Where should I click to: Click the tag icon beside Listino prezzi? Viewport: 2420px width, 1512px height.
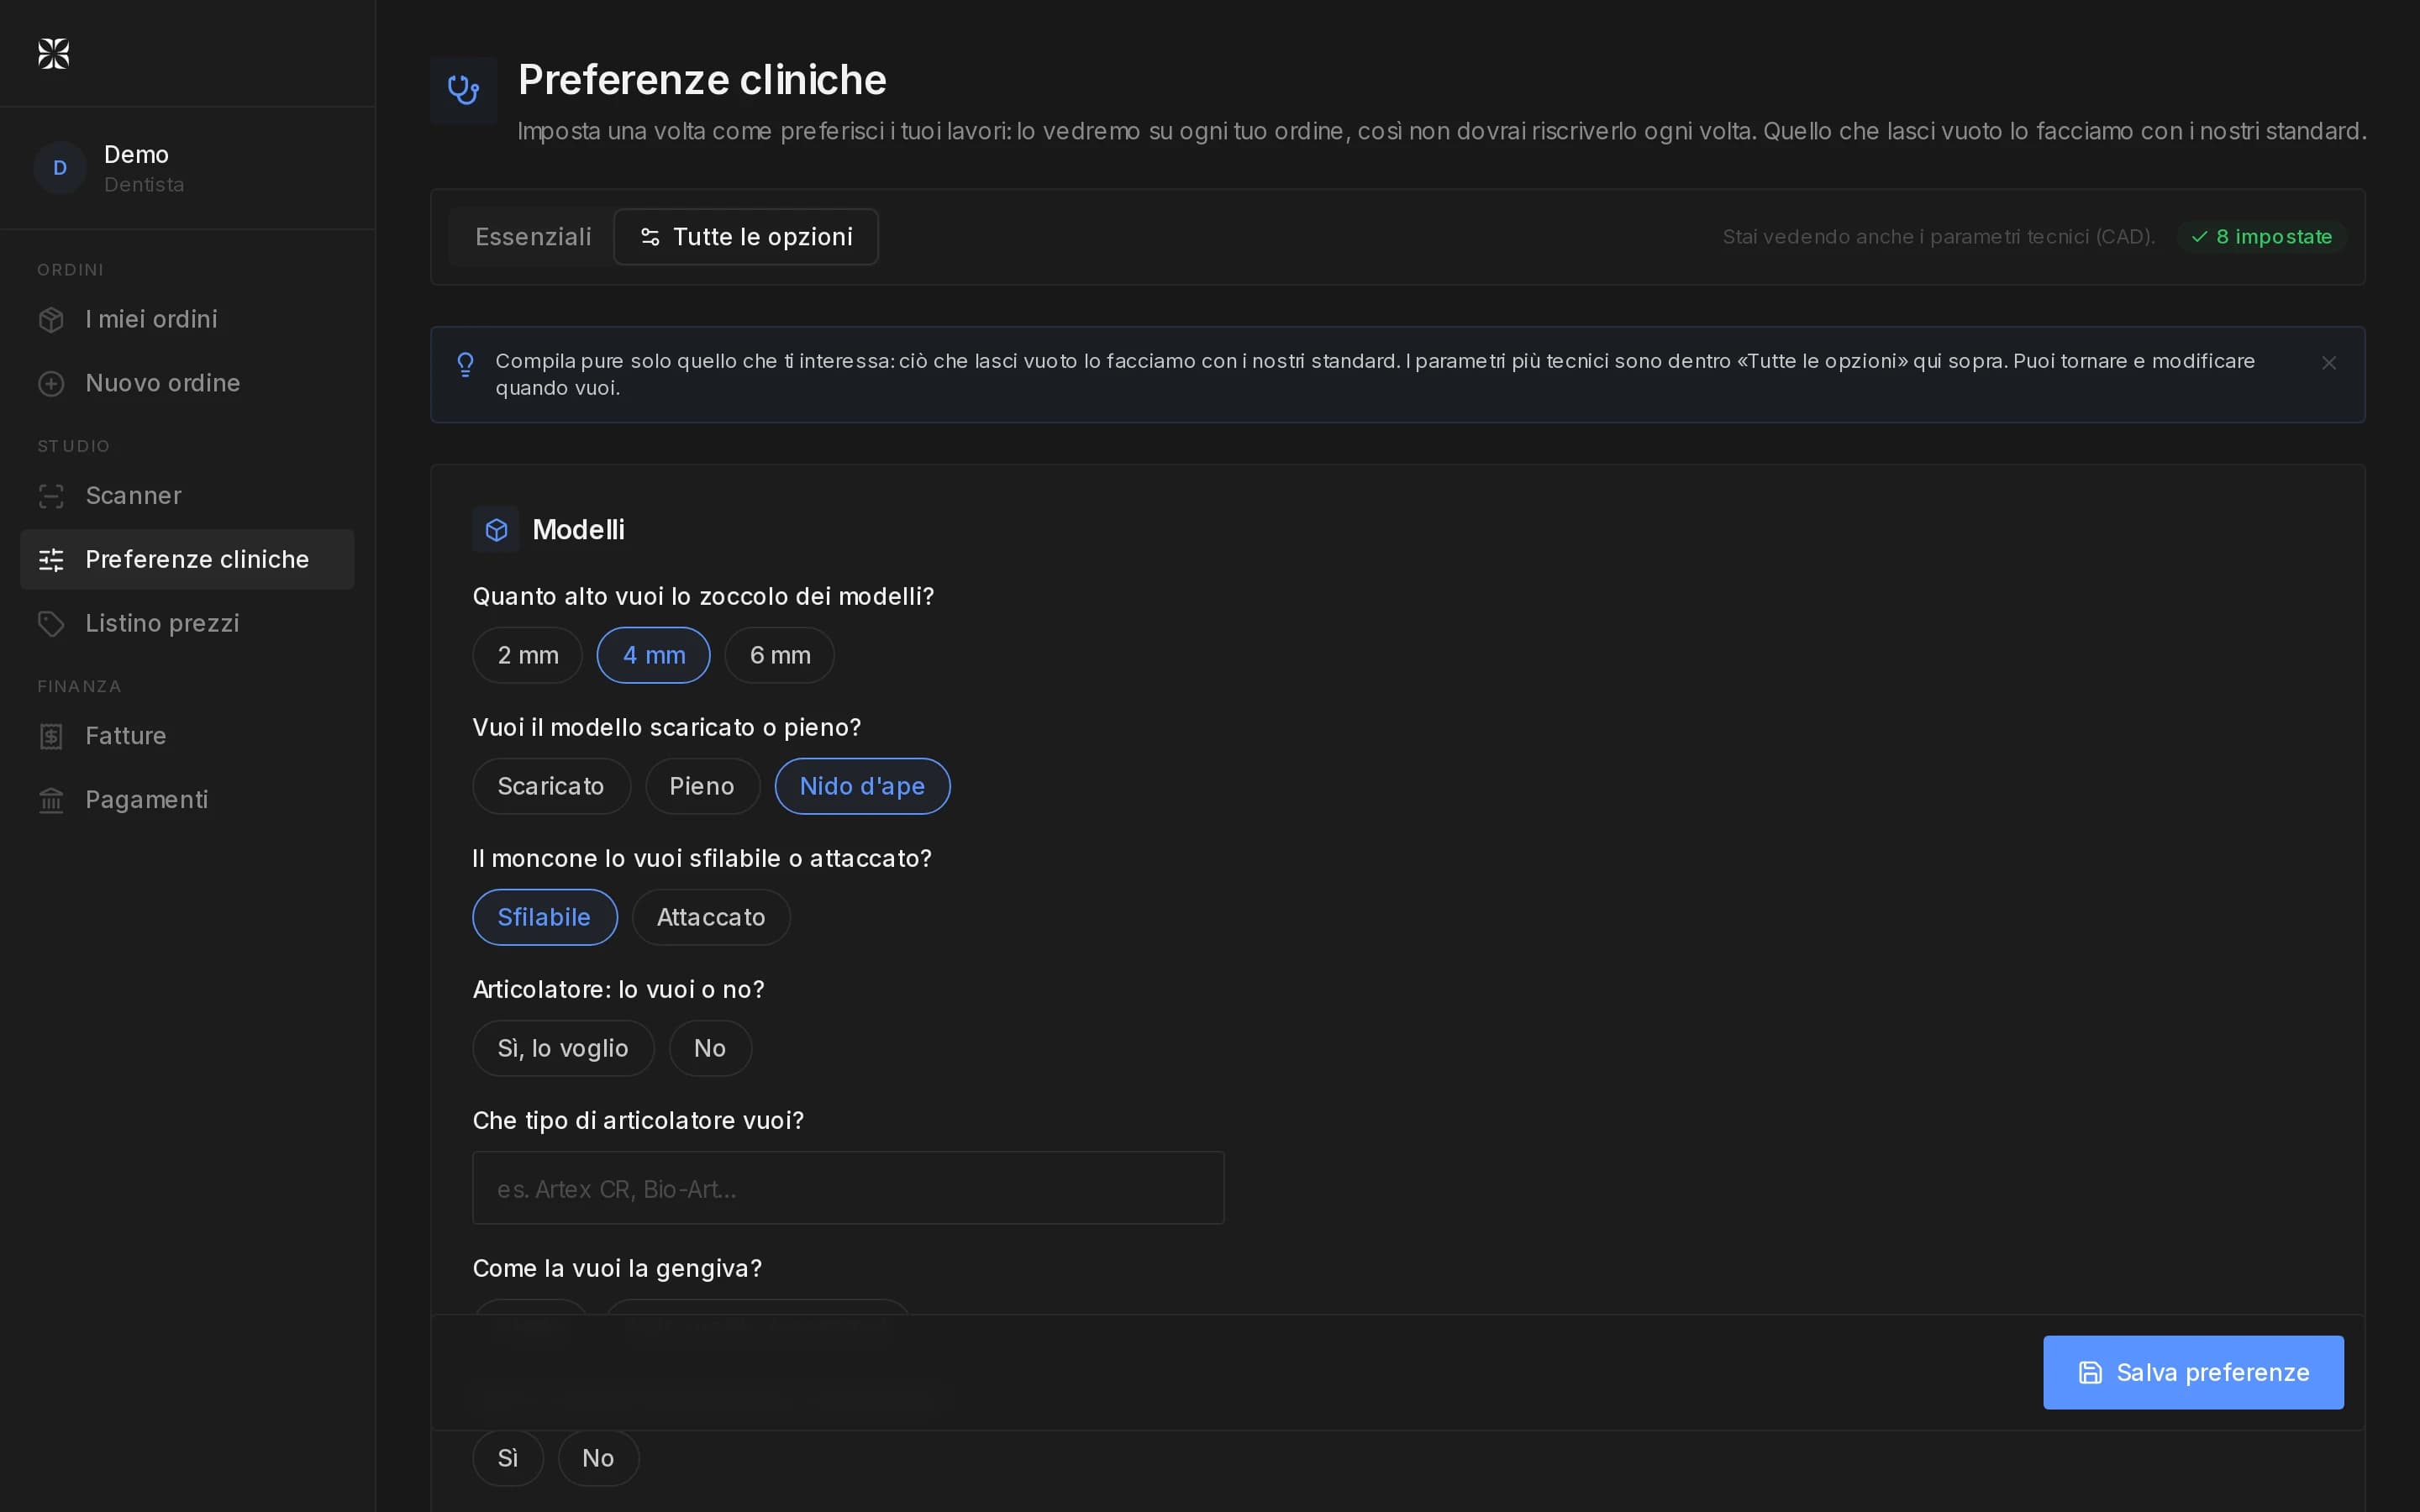51,624
